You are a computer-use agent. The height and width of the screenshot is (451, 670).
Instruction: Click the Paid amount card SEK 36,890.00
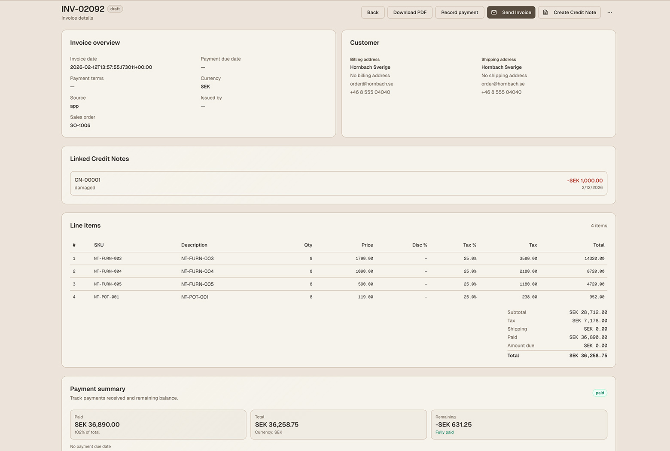158,424
